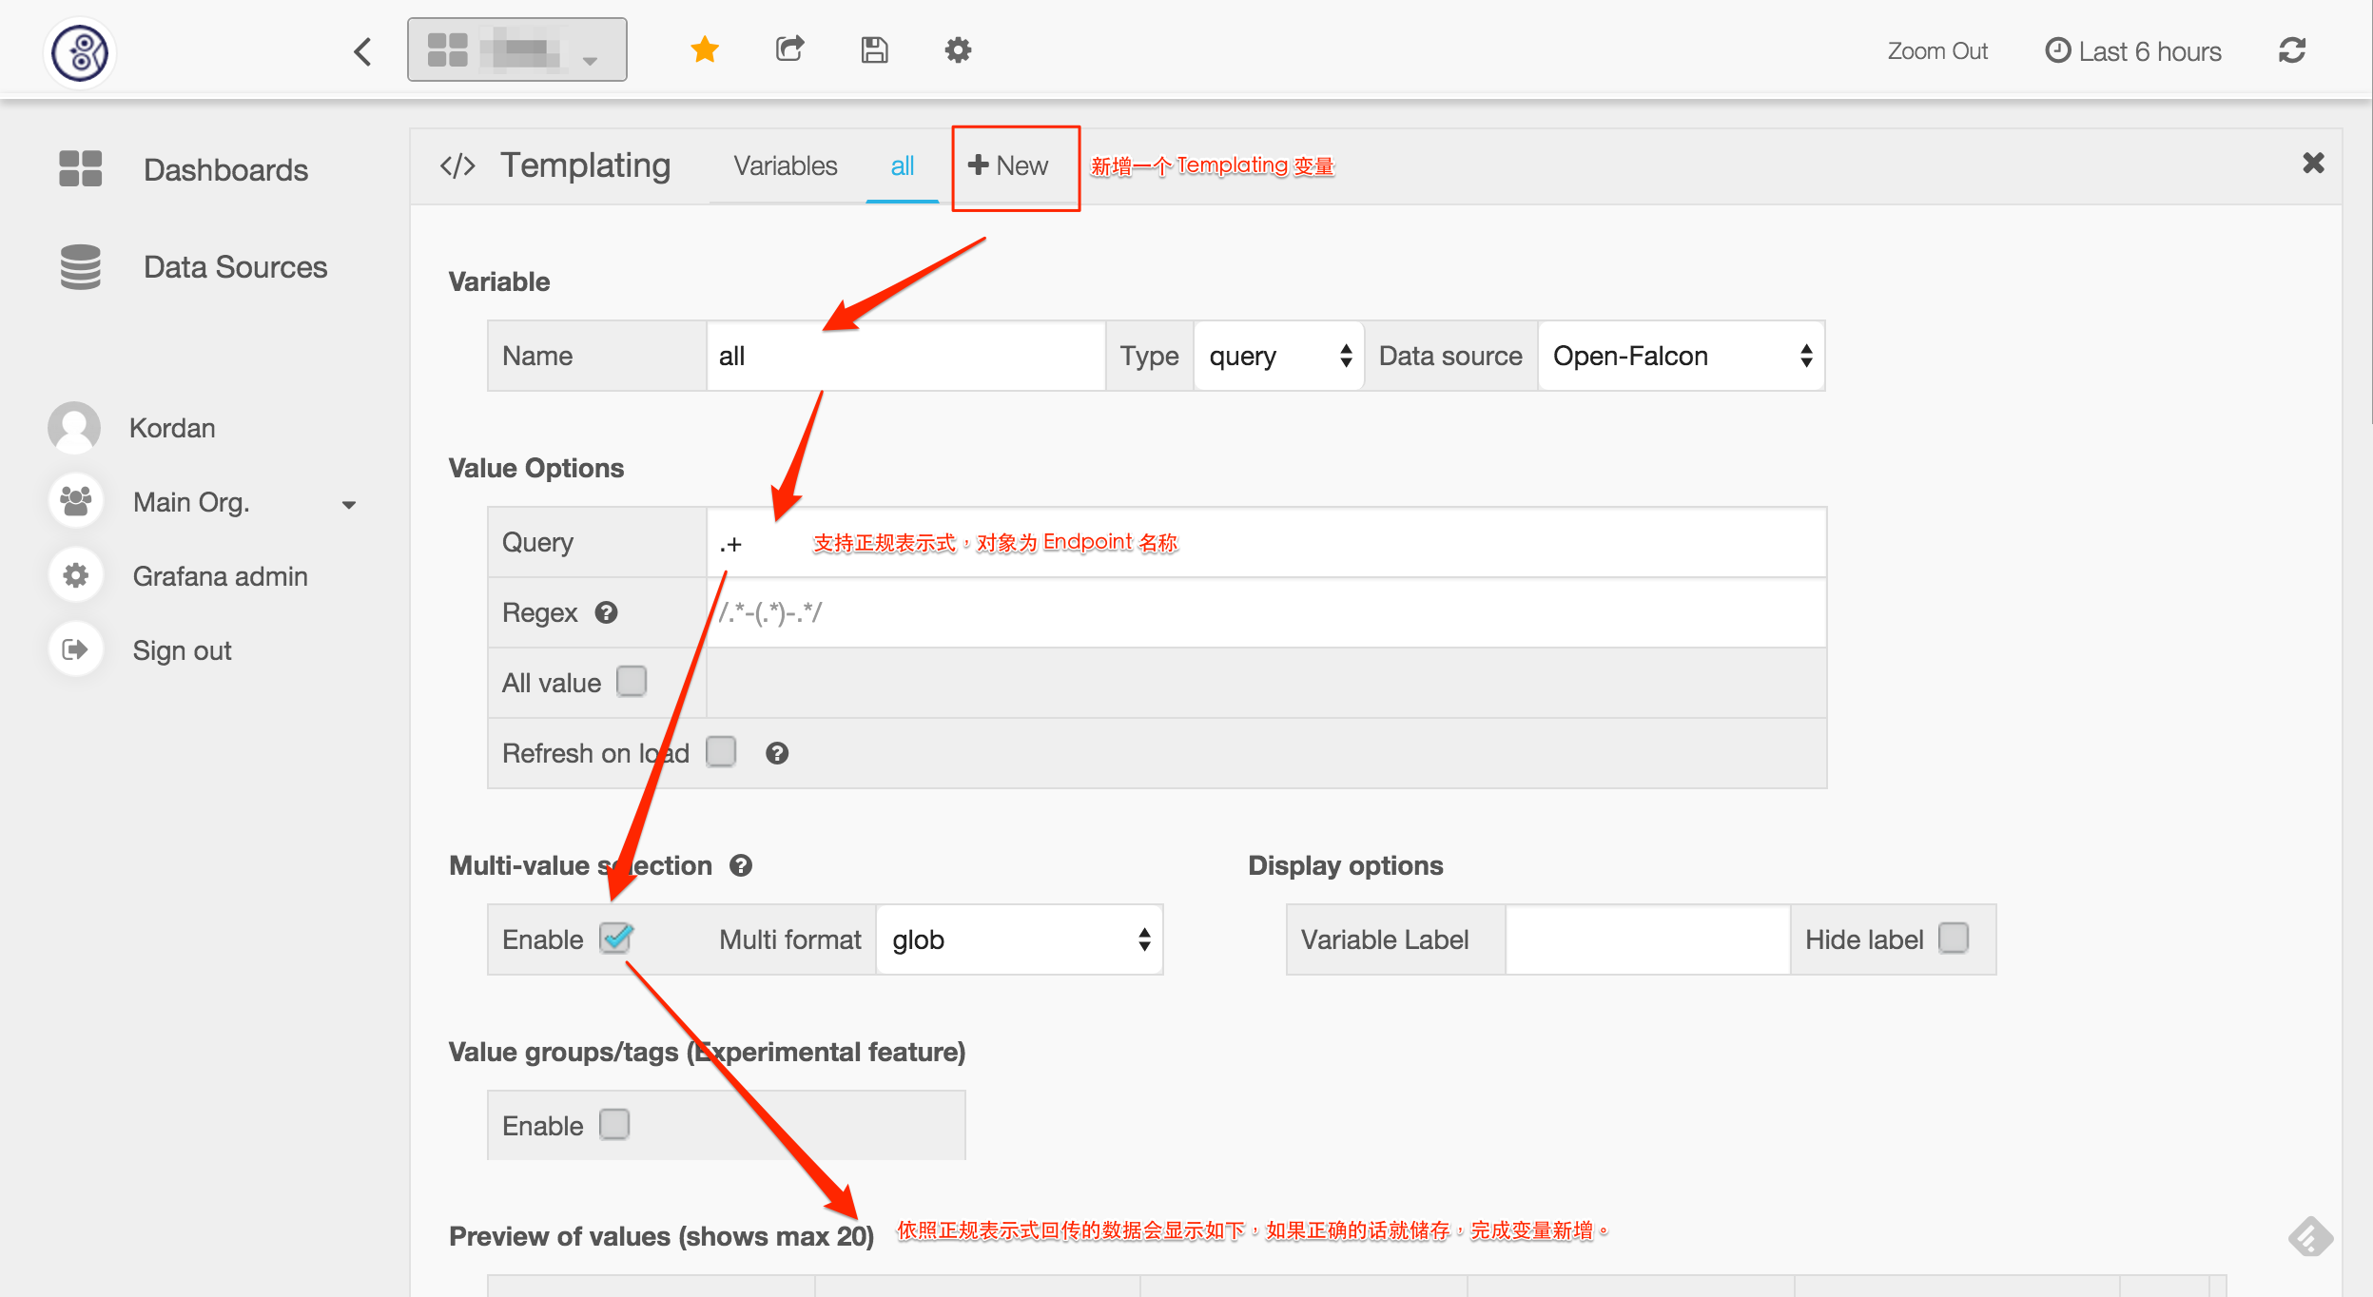Screen dimensions: 2373x1297
Task: Click the New variable tab
Action: [1009, 166]
